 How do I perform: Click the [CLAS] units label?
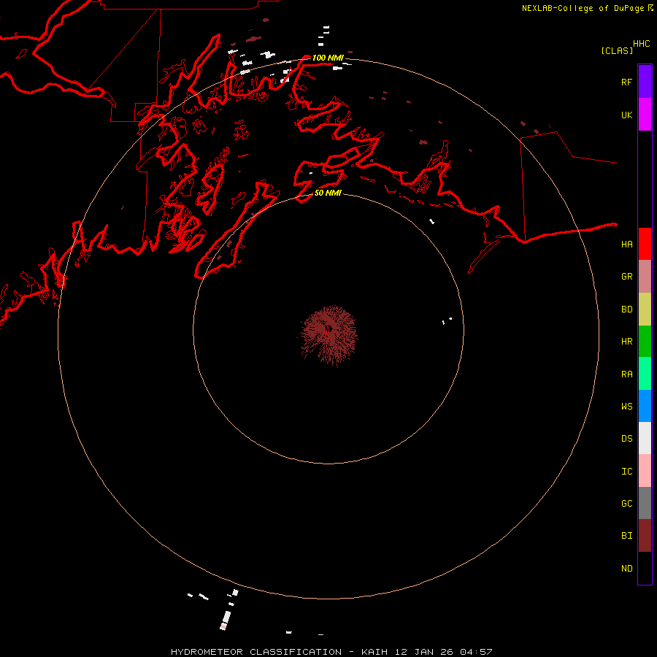[x=617, y=50]
